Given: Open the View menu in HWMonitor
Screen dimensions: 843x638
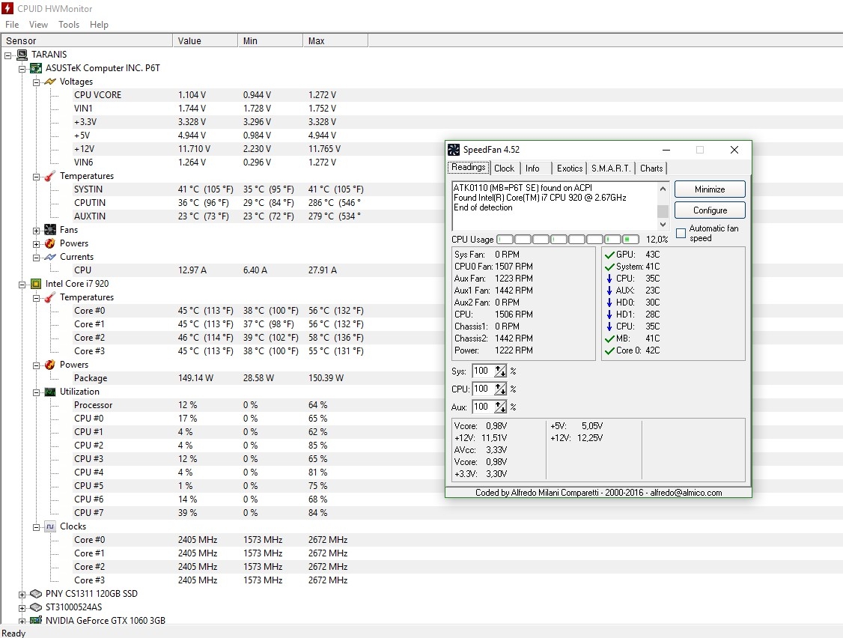Looking at the screenshot, I should [38, 24].
